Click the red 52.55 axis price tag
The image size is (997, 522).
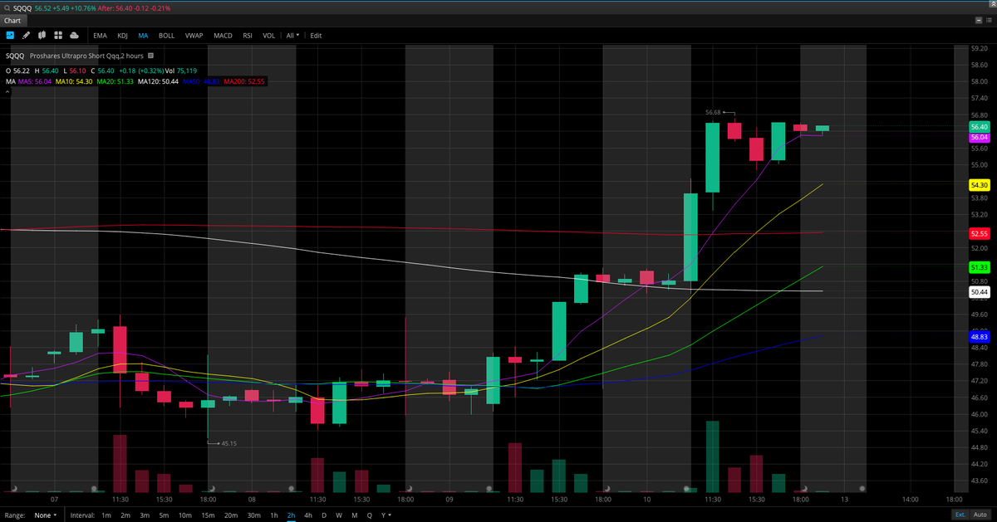(979, 235)
